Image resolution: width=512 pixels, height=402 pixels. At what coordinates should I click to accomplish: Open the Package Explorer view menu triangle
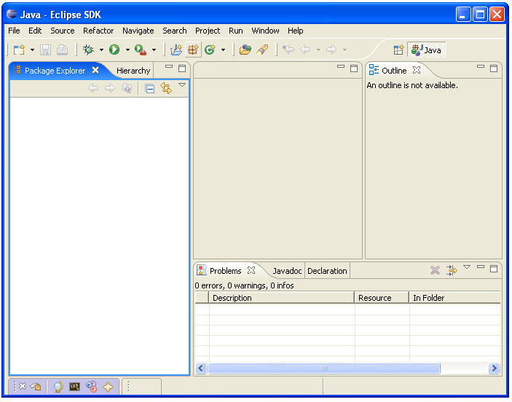pyautogui.click(x=182, y=85)
